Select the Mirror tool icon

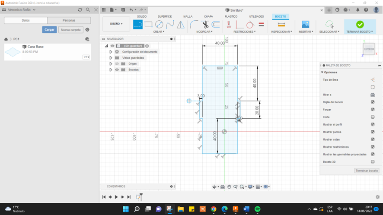coord(181,25)
